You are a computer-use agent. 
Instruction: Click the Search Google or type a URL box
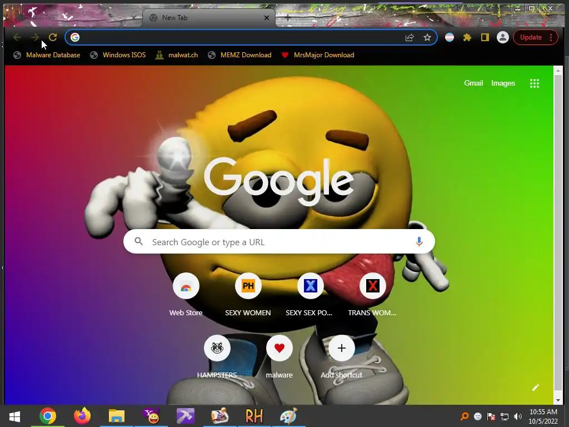pos(279,241)
